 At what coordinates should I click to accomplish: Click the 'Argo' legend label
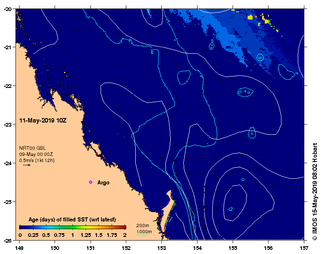[103, 182]
